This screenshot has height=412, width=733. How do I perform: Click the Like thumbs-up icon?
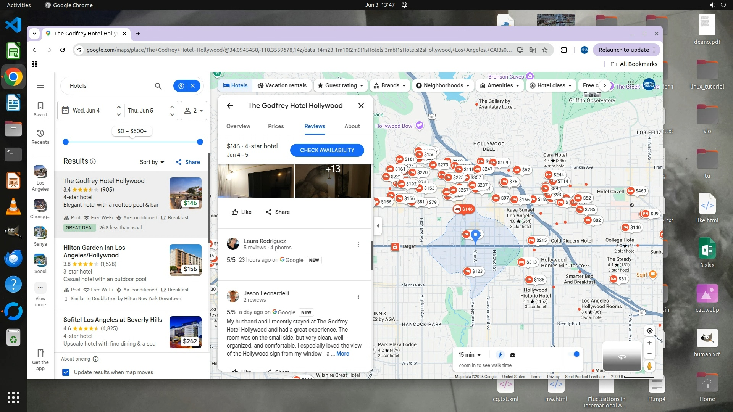[x=235, y=212]
